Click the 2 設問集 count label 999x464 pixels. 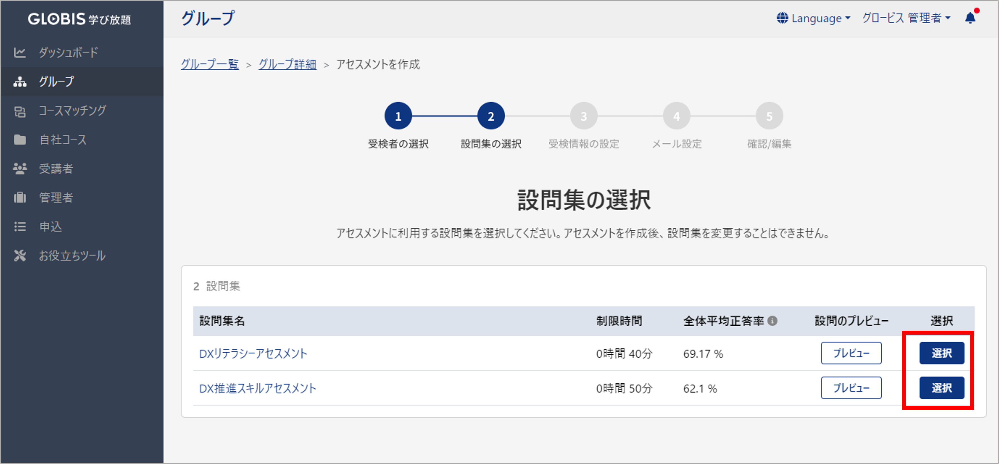217,287
